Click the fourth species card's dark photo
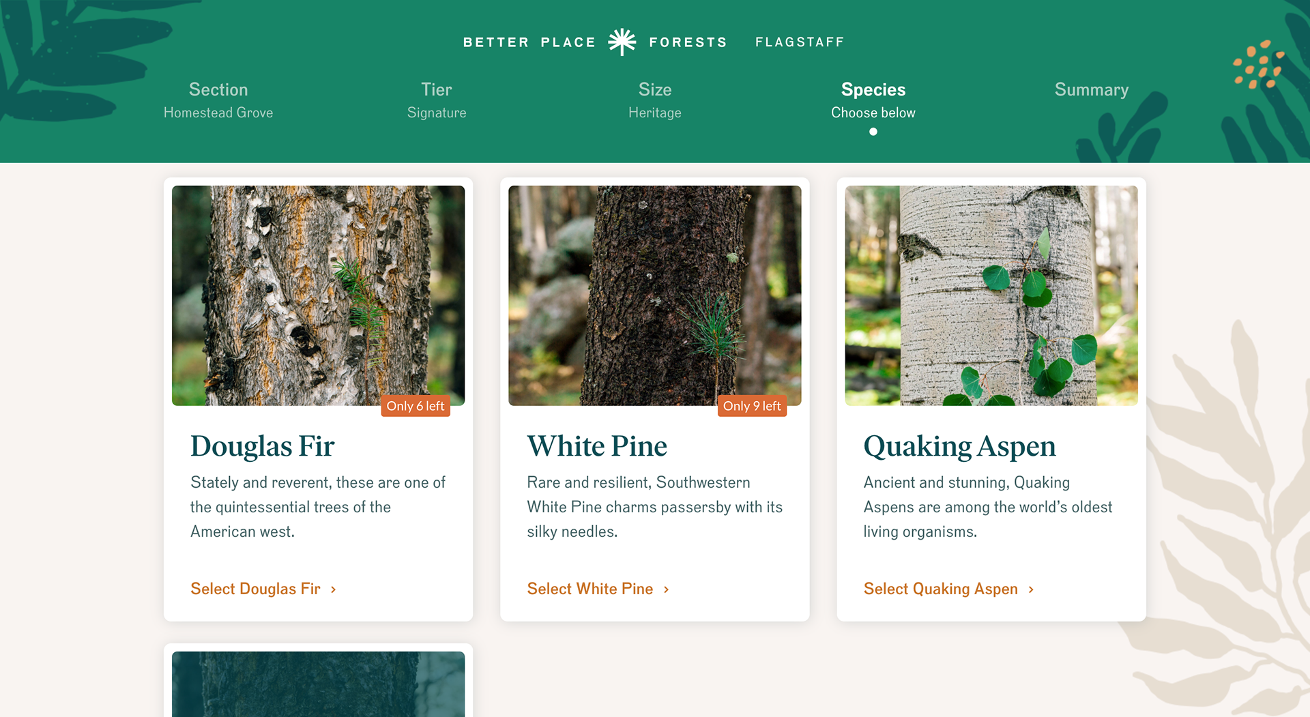 point(318,684)
